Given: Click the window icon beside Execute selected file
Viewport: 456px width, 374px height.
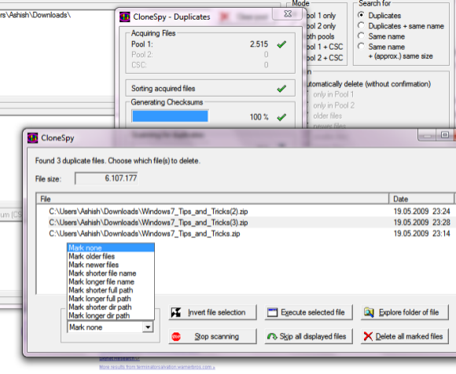Looking at the screenshot, I should coord(272,313).
